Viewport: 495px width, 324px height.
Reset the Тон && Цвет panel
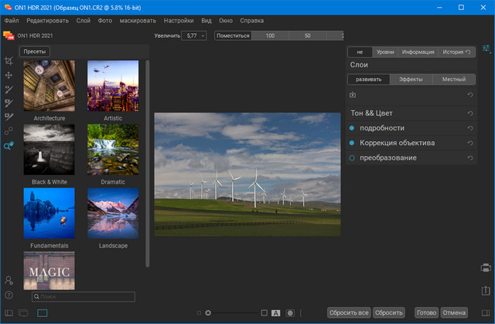(470, 113)
